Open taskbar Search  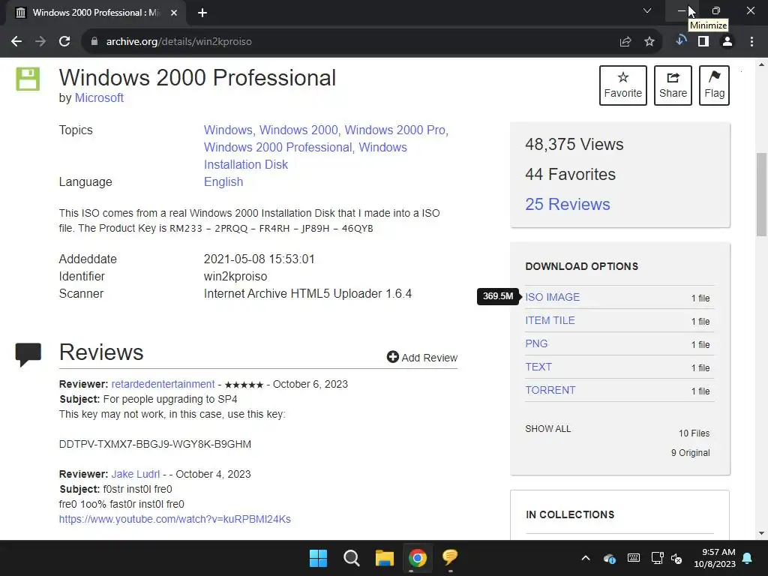pos(351,558)
